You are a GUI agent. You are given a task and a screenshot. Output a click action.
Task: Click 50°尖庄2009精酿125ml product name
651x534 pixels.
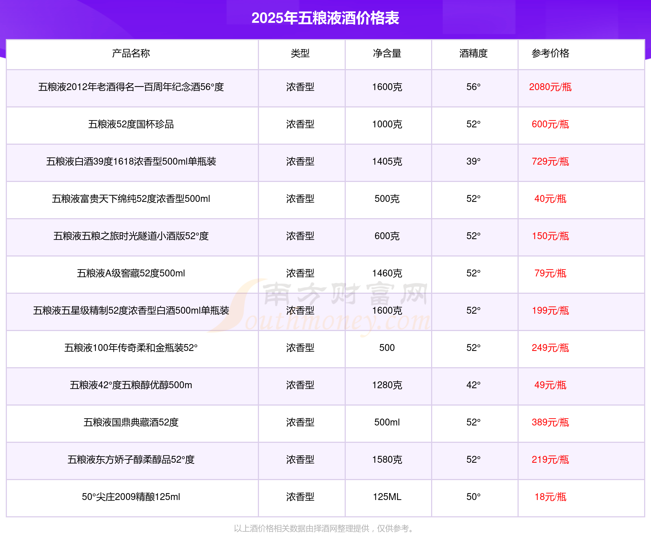131,497
